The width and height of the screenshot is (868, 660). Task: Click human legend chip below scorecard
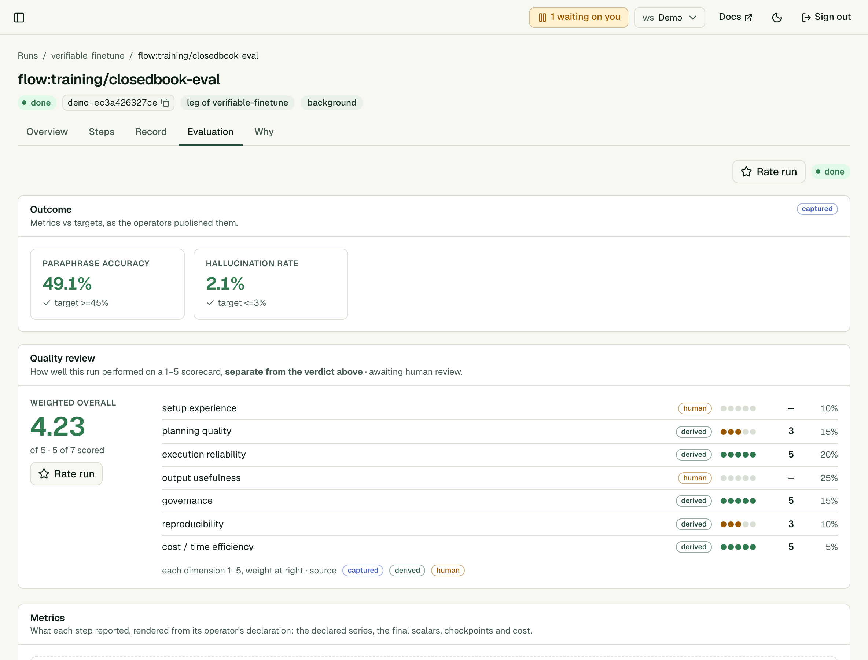(x=448, y=571)
